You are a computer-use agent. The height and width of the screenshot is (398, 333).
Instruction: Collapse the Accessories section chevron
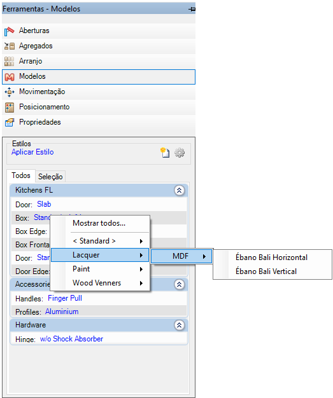click(179, 284)
